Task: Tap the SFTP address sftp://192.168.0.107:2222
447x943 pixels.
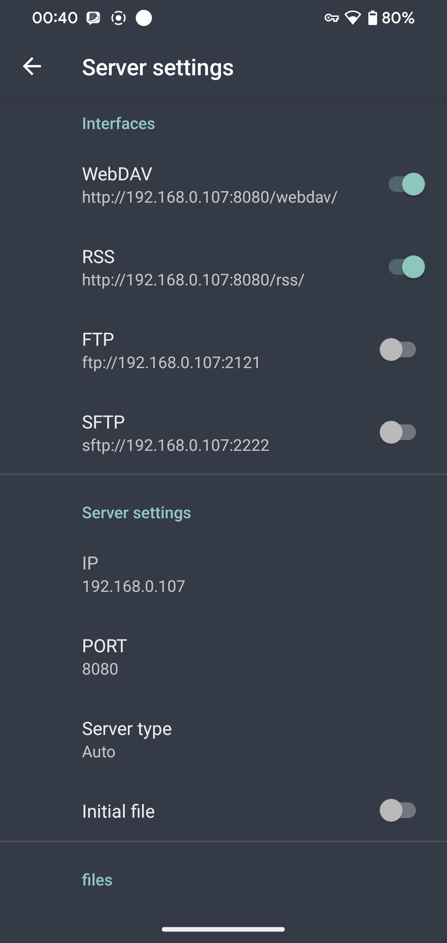Action: (175, 445)
